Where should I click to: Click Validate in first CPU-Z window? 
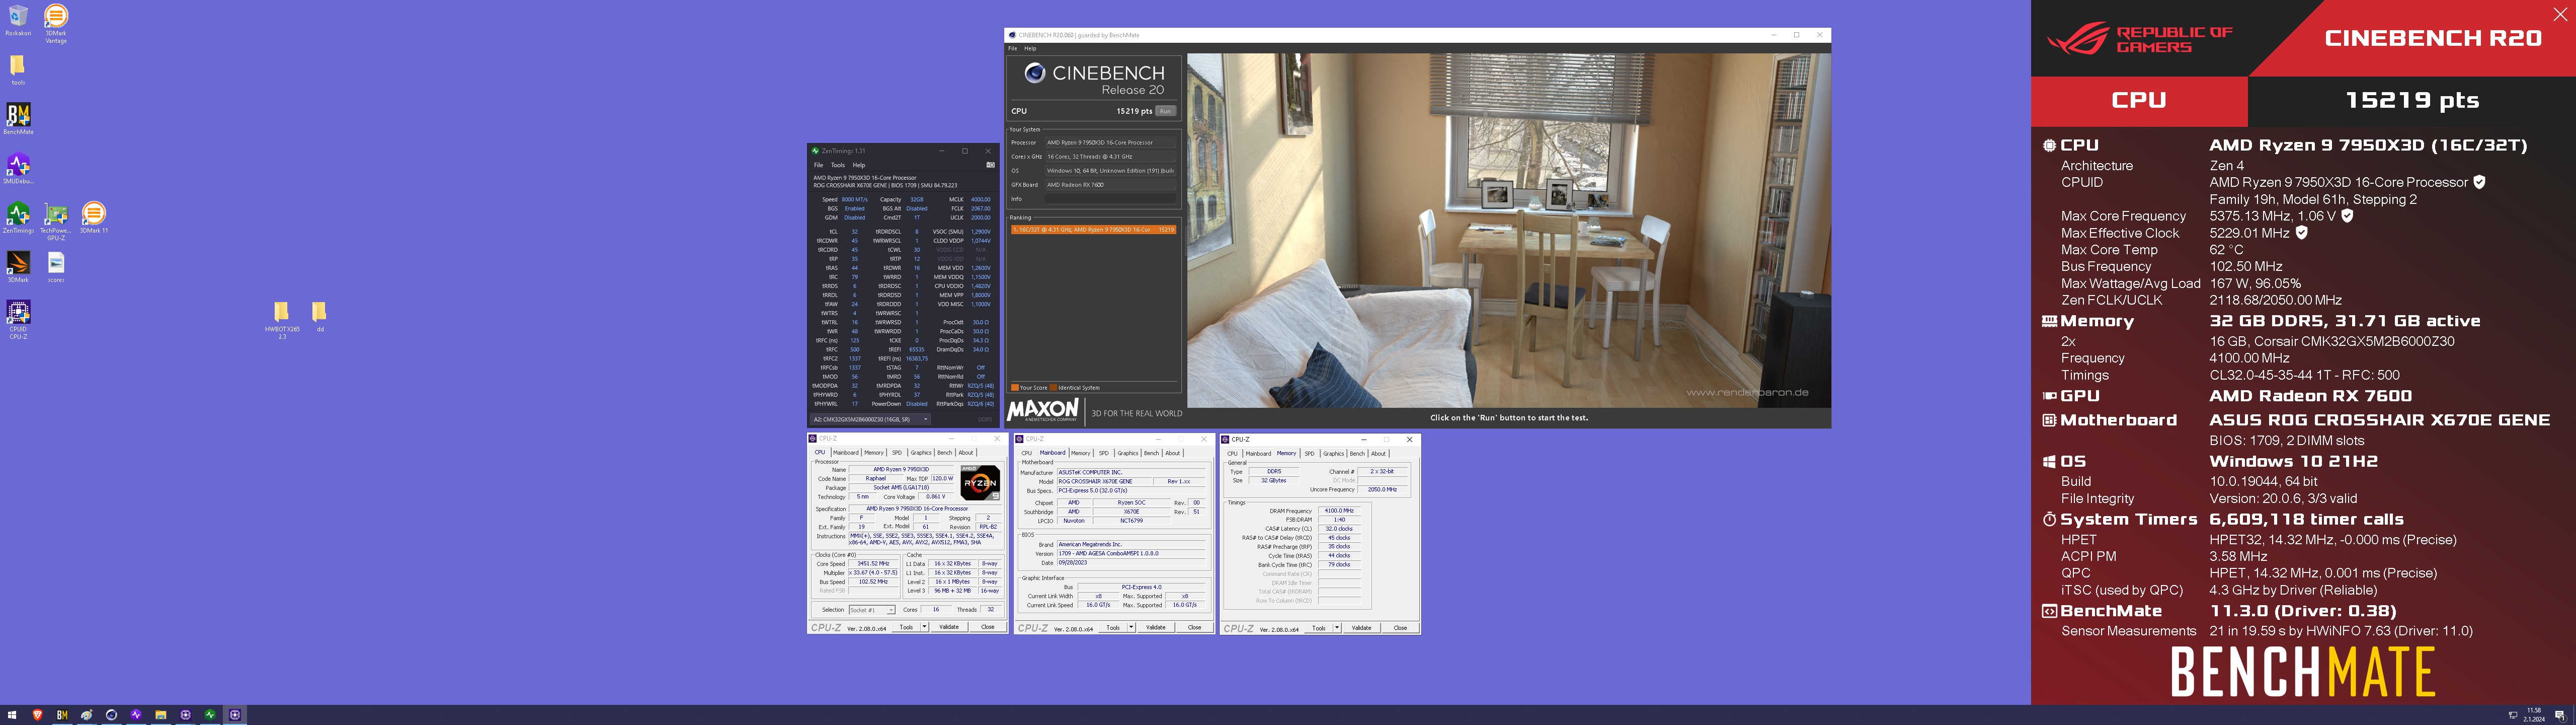(x=949, y=627)
